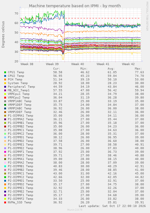Select the System Temp legend label

[x=18, y=83]
